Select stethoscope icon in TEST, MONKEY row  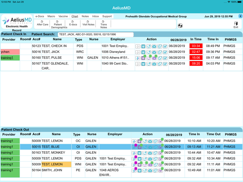155,153
